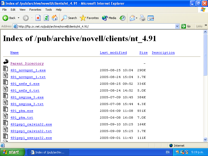Sort listing by Last modified
208x156 pixels.
tap(113, 53)
